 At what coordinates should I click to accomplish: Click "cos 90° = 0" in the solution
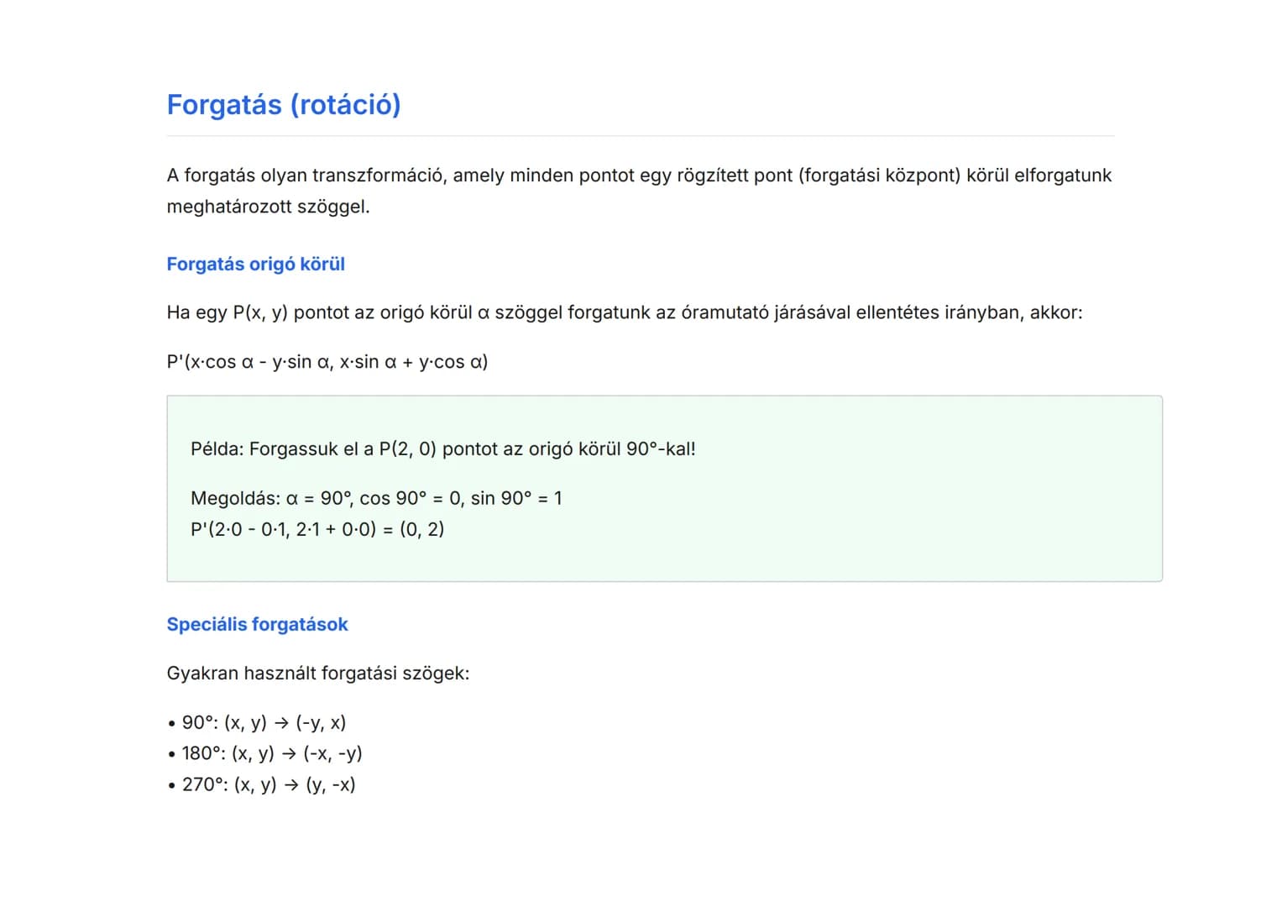tap(411, 499)
